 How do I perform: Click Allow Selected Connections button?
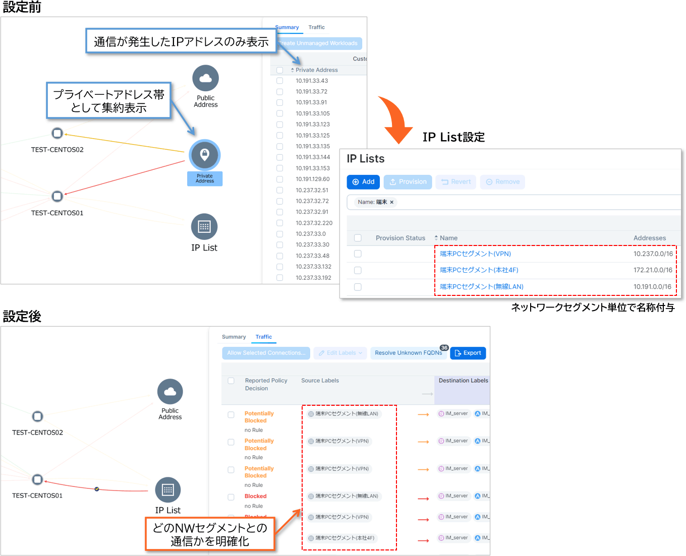point(266,353)
